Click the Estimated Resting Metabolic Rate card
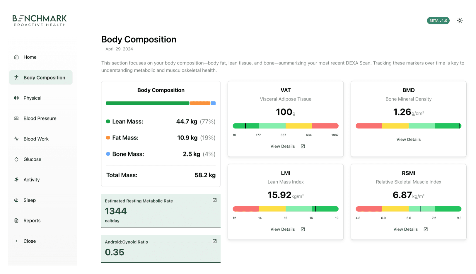This screenshot has width=476, height=274. [161, 211]
